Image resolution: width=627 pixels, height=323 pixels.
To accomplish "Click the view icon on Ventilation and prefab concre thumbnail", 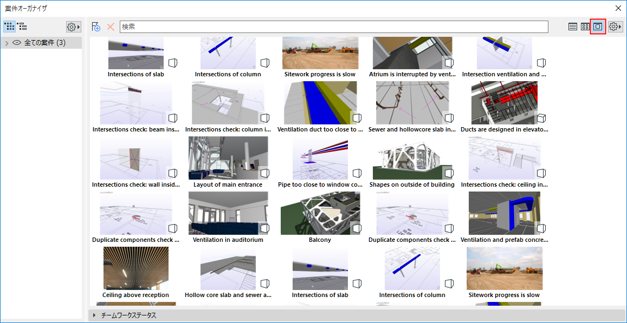I will (541, 228).
